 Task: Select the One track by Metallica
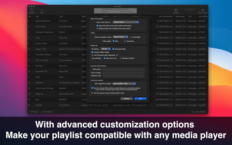pyautogui.click(x=37, y=100)
